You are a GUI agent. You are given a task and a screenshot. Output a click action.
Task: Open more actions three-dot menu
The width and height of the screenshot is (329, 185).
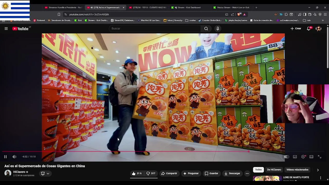(247, 173)
